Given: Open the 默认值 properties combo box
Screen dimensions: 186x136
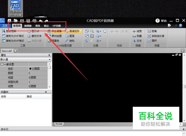Looking at the screenshot, I should (x=26, y=60).
